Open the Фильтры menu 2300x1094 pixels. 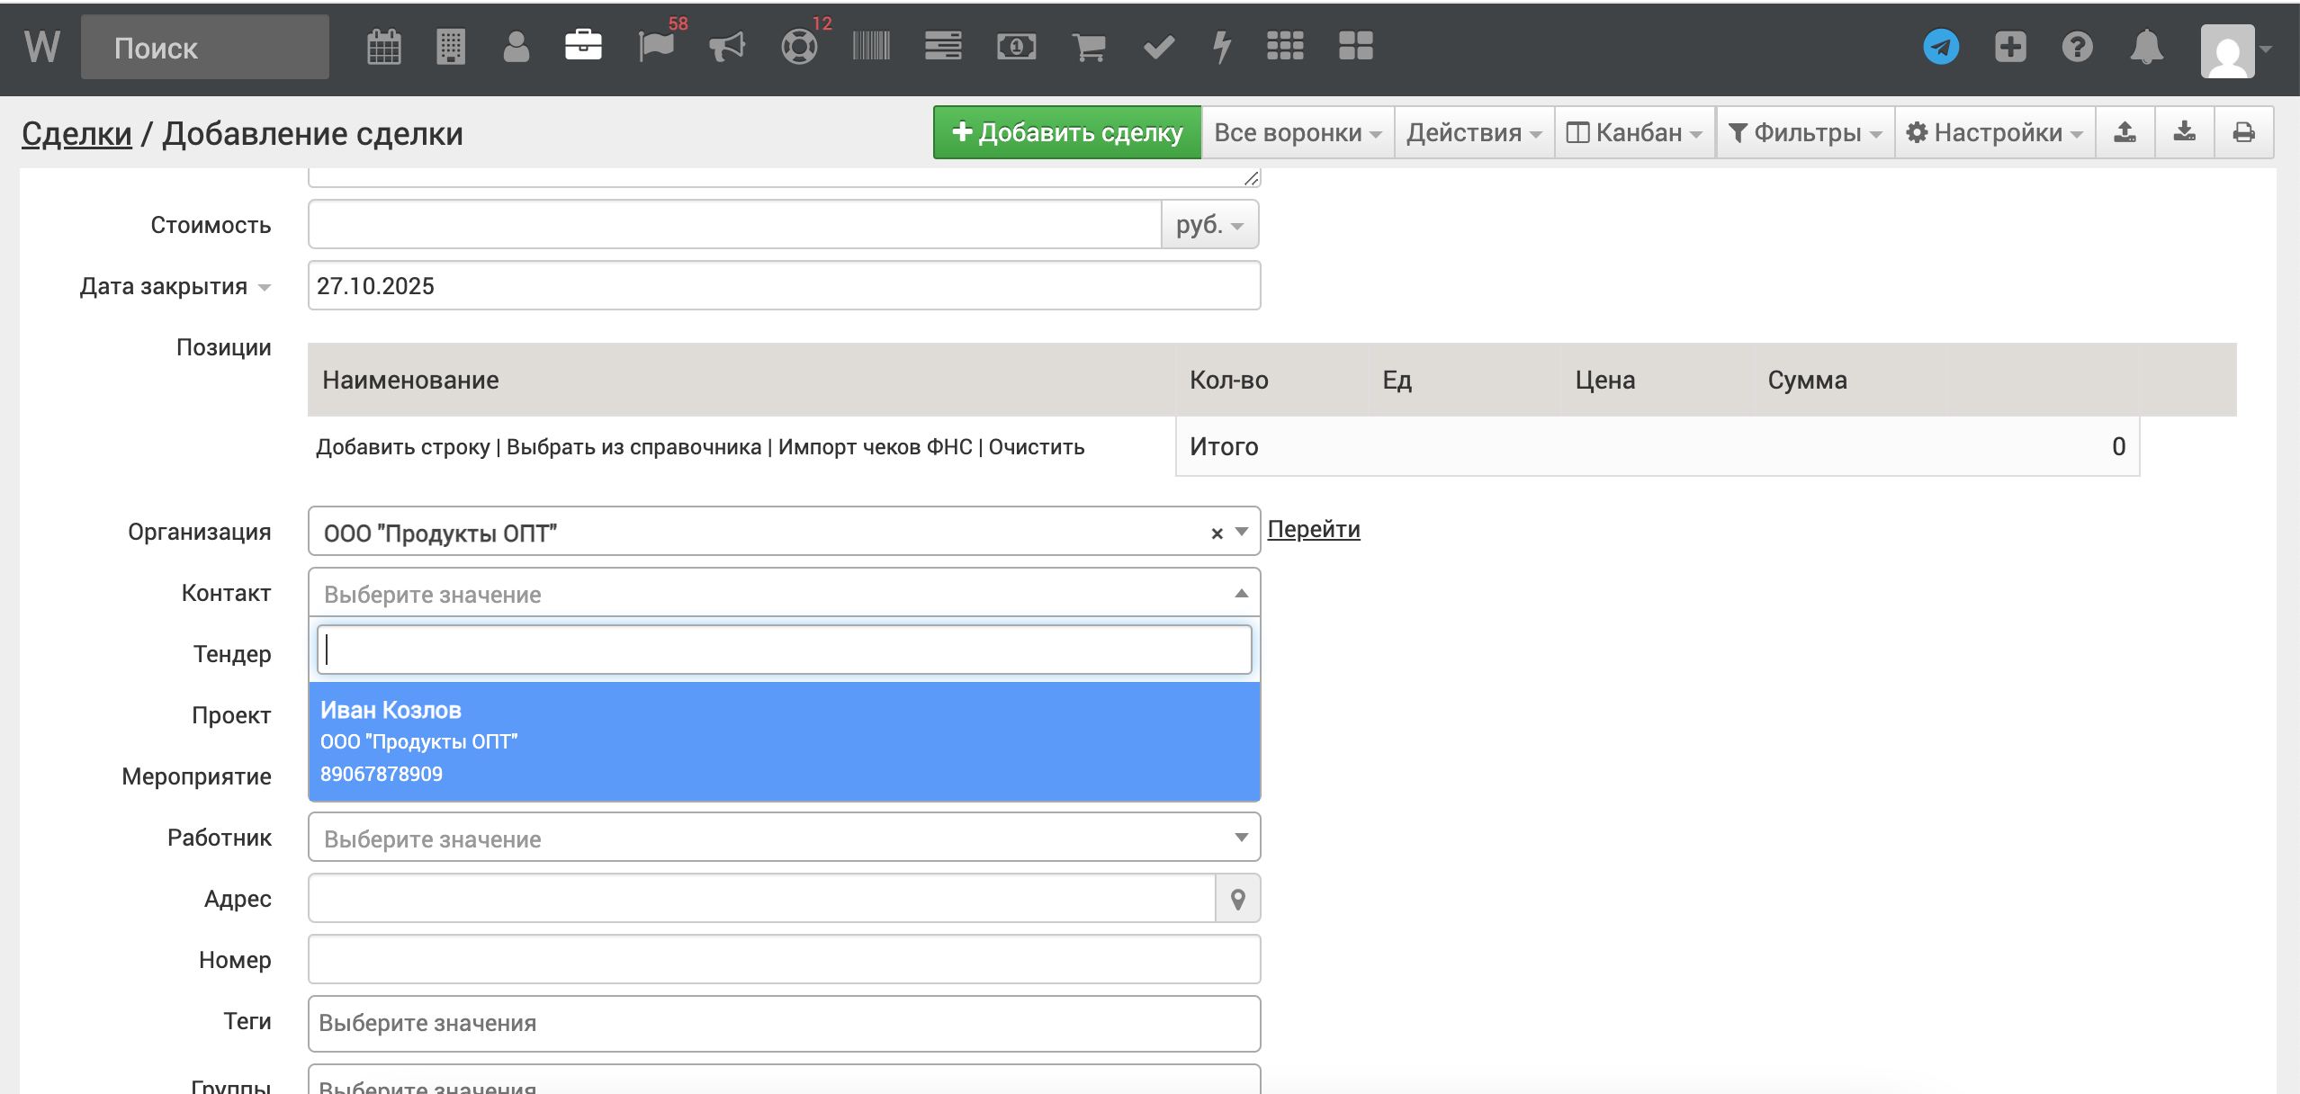[1804, 132]
